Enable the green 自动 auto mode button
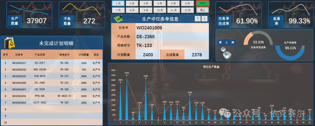Screen dimensions: 315x126 [x=203, y=3]
